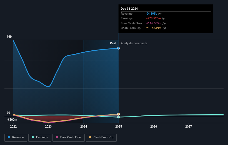Select the 2024 x-axis label
The image size is (228, 145).
tap(84, 126)
